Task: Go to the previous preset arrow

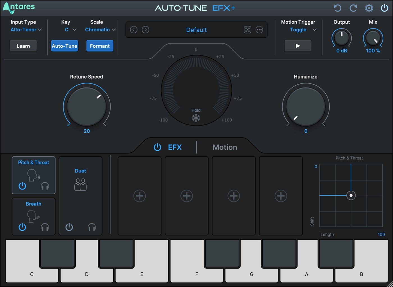Action: [134, 30]
